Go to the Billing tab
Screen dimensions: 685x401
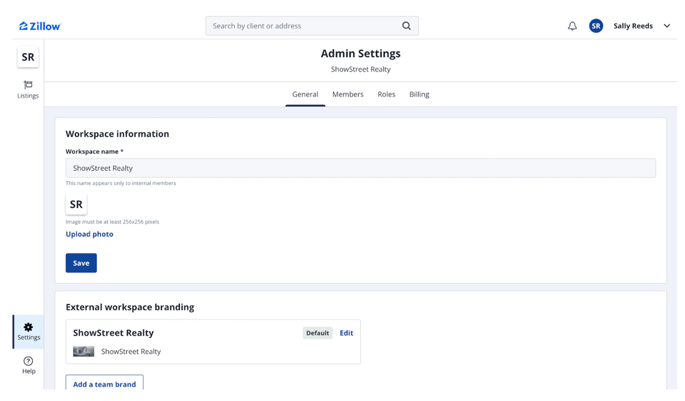tap(419, 95)
